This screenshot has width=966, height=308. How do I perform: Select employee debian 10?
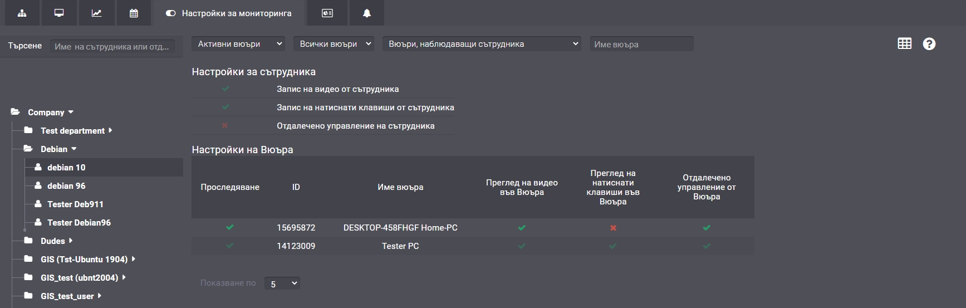(66, 167)
